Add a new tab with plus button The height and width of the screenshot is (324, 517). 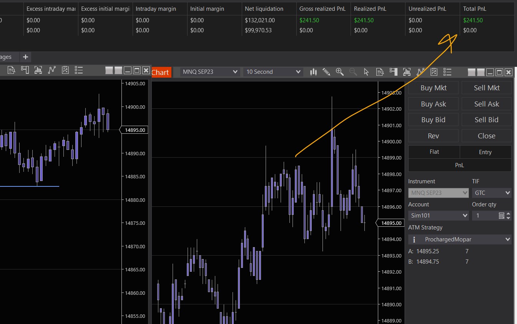click(x=25, y=57)
